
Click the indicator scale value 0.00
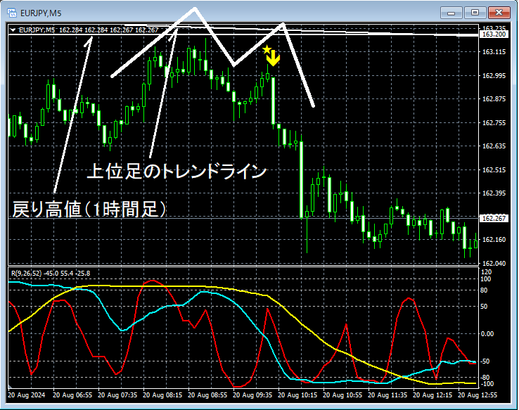tap(487, 333)
